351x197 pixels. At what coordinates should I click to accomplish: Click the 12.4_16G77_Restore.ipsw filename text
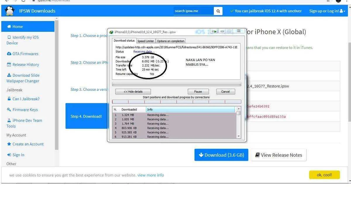point(268,86)
